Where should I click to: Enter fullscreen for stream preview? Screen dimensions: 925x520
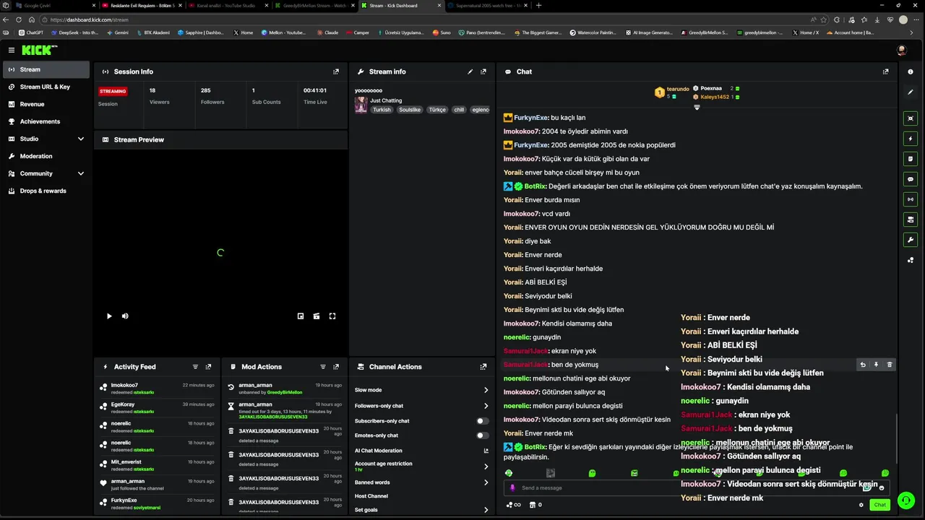[x=332, y=316]
